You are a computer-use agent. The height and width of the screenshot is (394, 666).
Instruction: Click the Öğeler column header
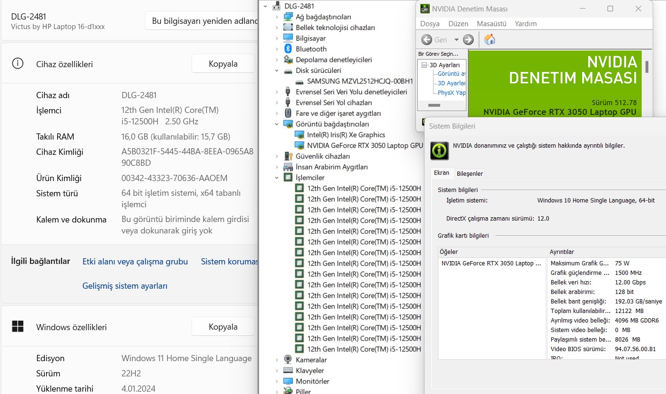pos(492,252)
